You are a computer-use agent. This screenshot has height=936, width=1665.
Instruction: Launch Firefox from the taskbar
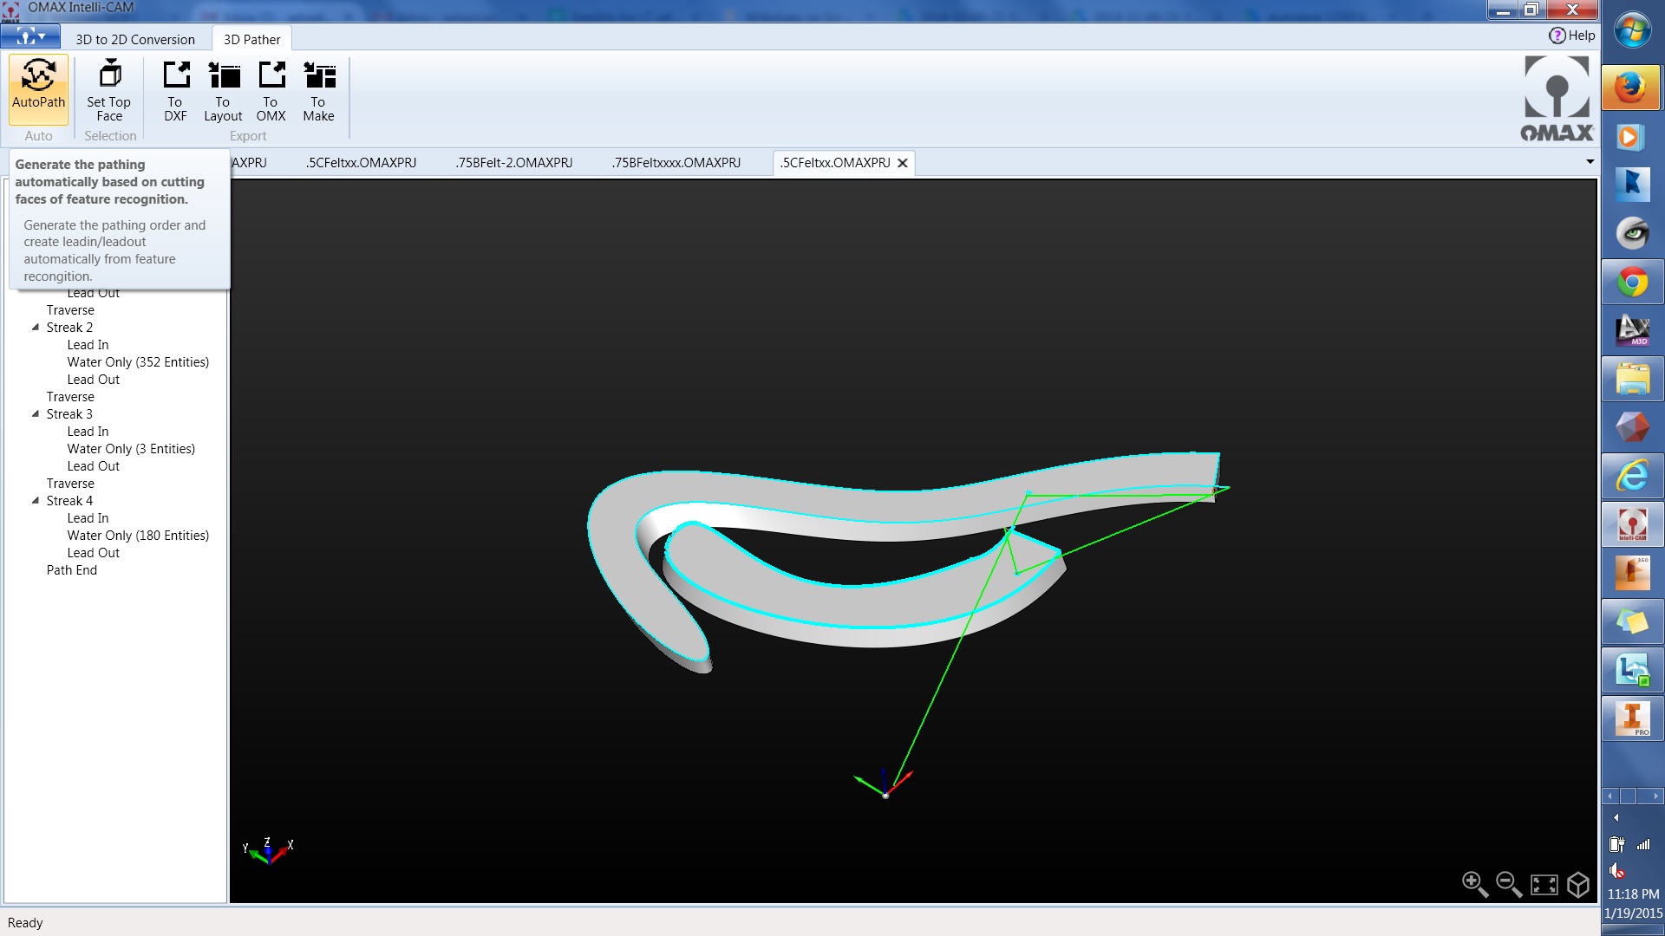click(1632, 88)
